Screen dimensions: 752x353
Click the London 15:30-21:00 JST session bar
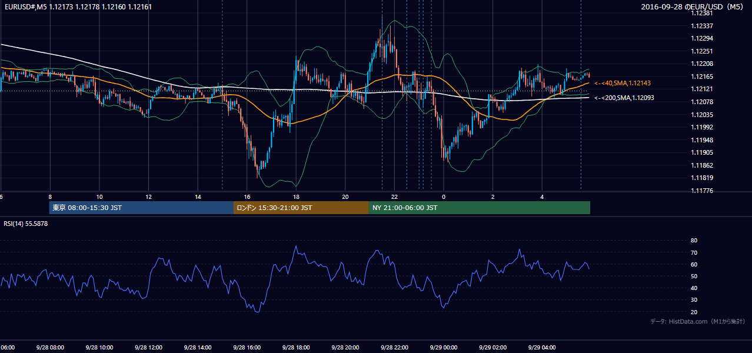pos(301,208)
